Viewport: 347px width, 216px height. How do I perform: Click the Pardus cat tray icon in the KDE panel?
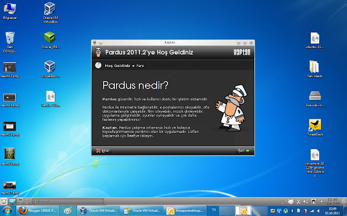pyautogui.click(x=291, y=201)
